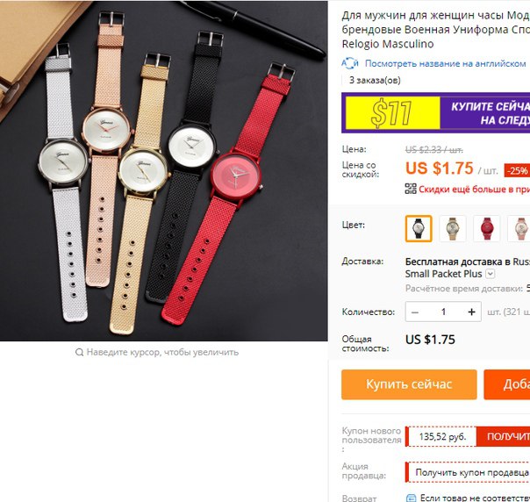Open the Посмотреть название на английском link

(x=445, y=63)
